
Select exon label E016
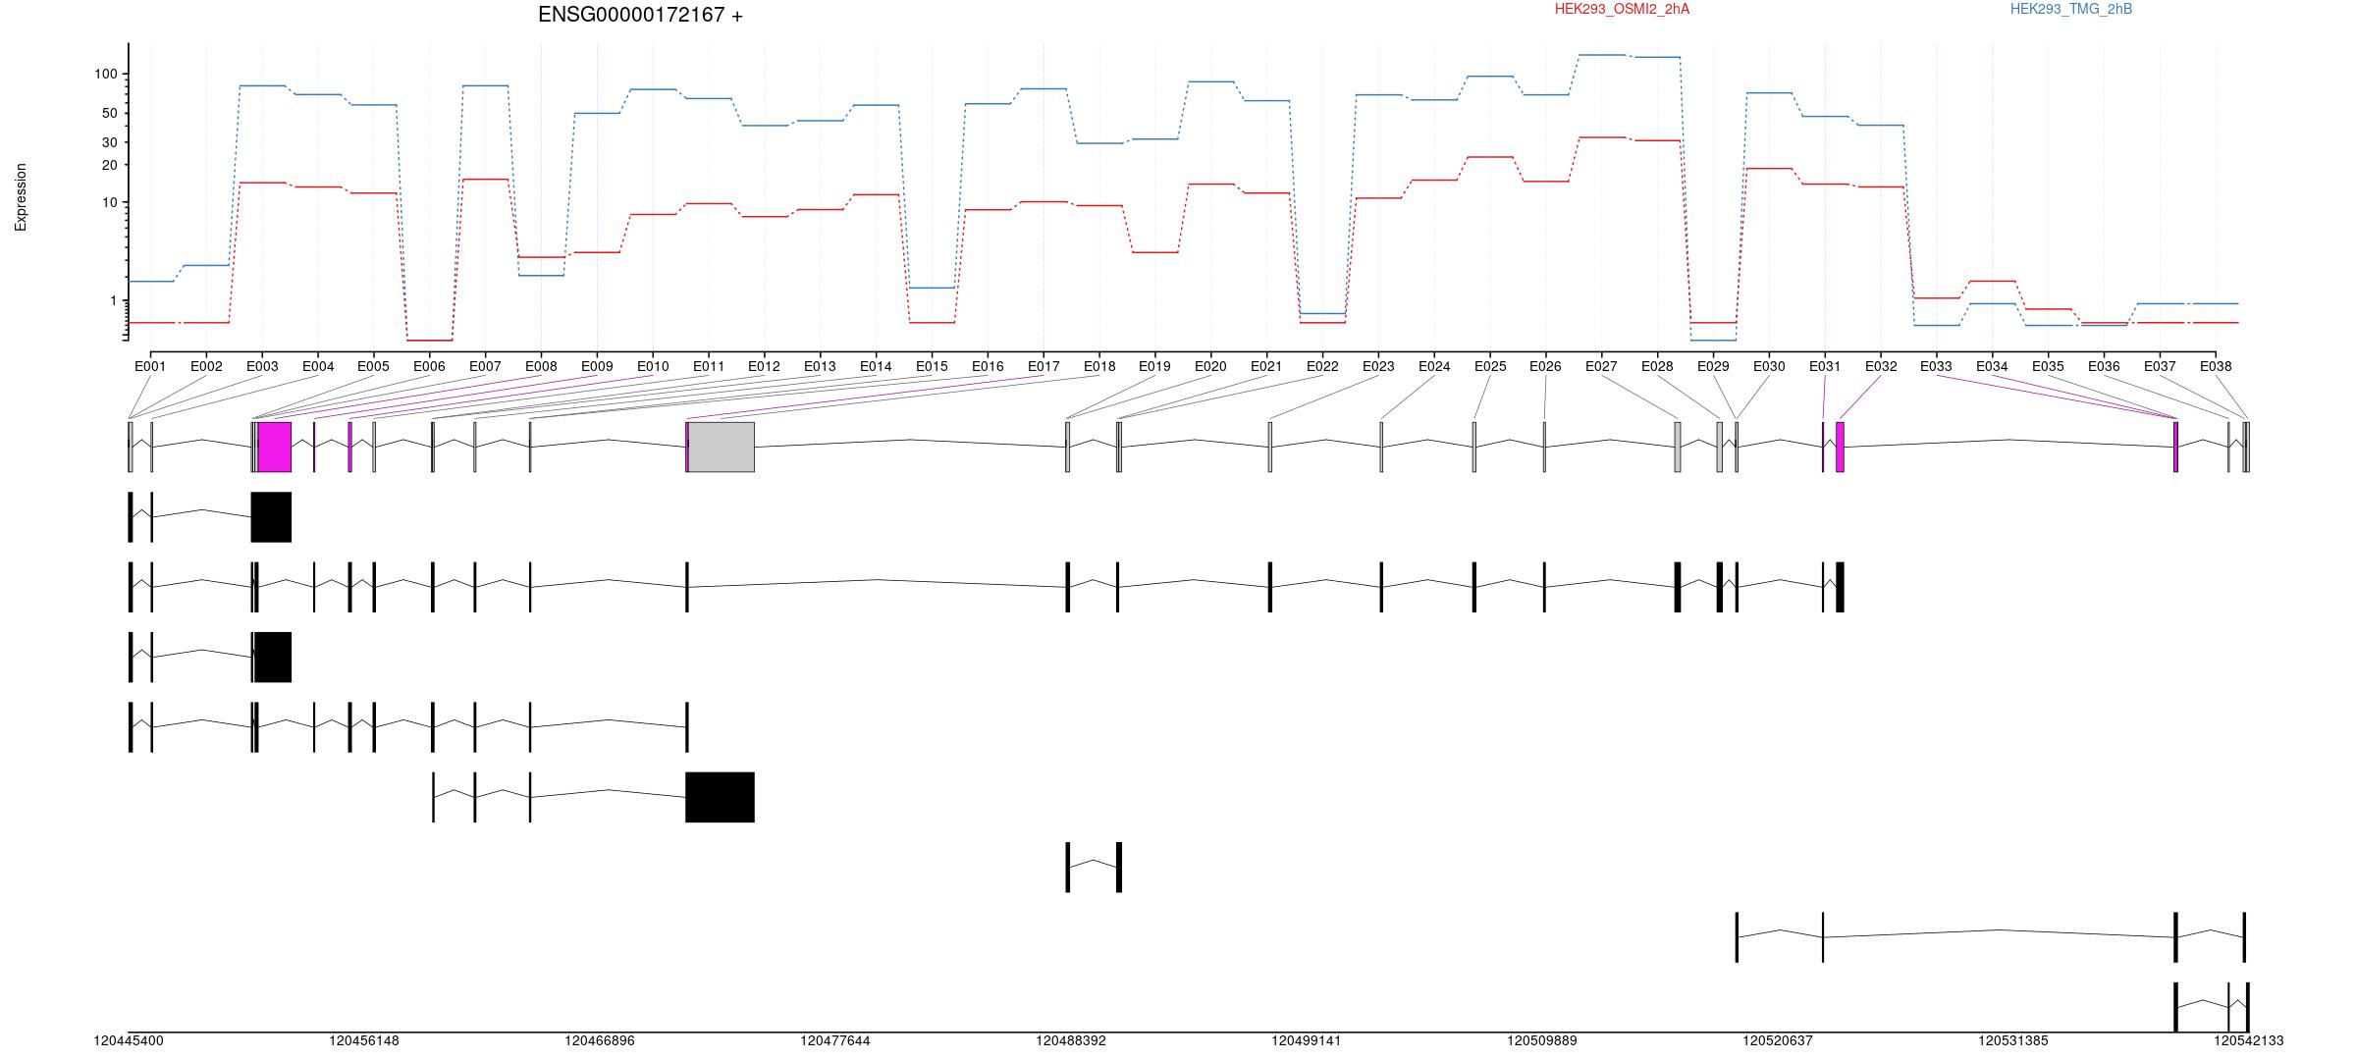pos(988,366)
